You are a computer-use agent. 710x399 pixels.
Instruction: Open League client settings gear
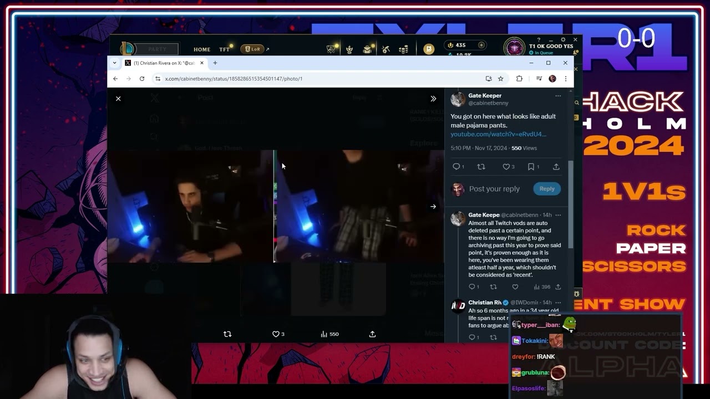coord(563,40)
